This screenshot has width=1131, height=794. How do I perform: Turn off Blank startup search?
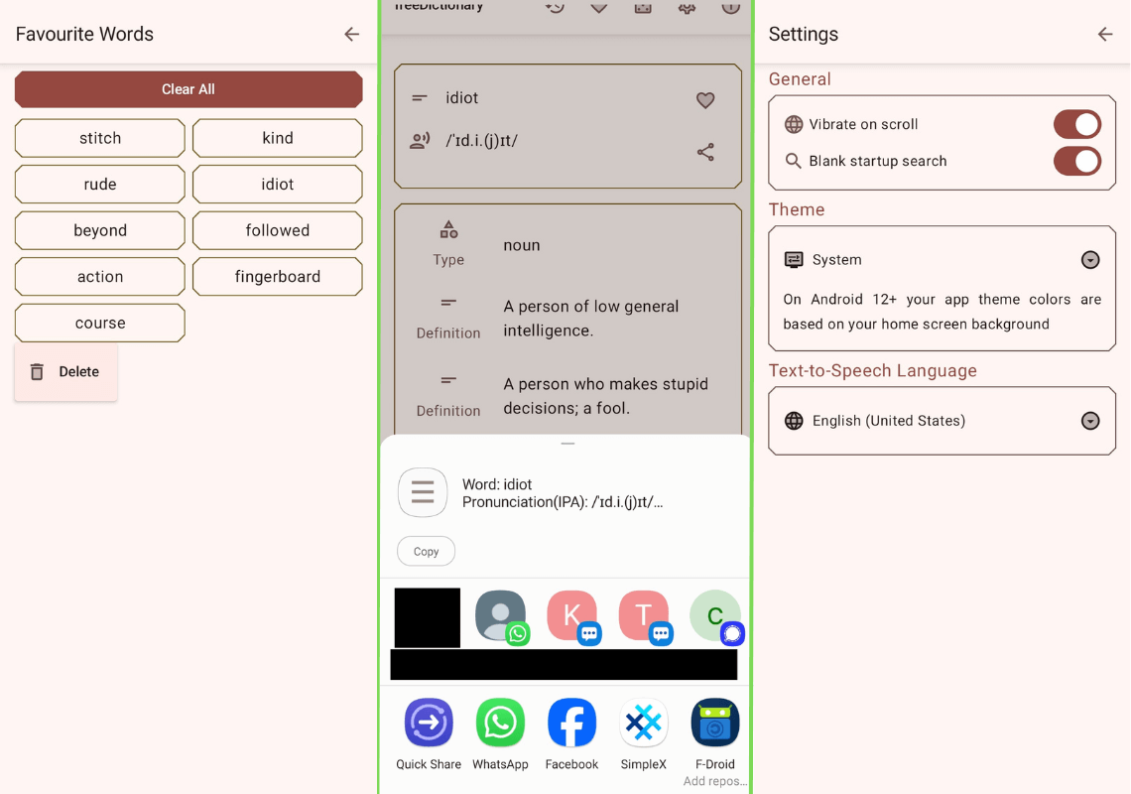(x=1077, y=161)
